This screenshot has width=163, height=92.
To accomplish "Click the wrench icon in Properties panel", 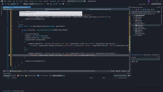I will (137, 62).
